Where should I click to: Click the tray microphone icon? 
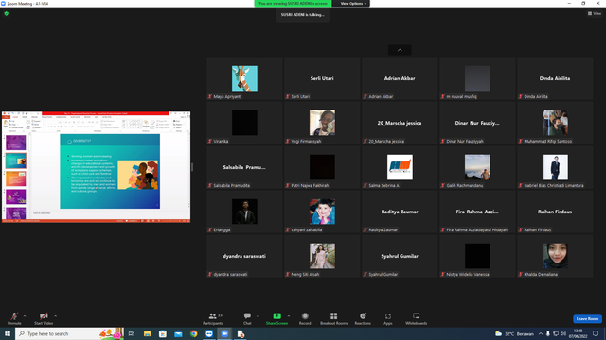click(x=548, y=333)
